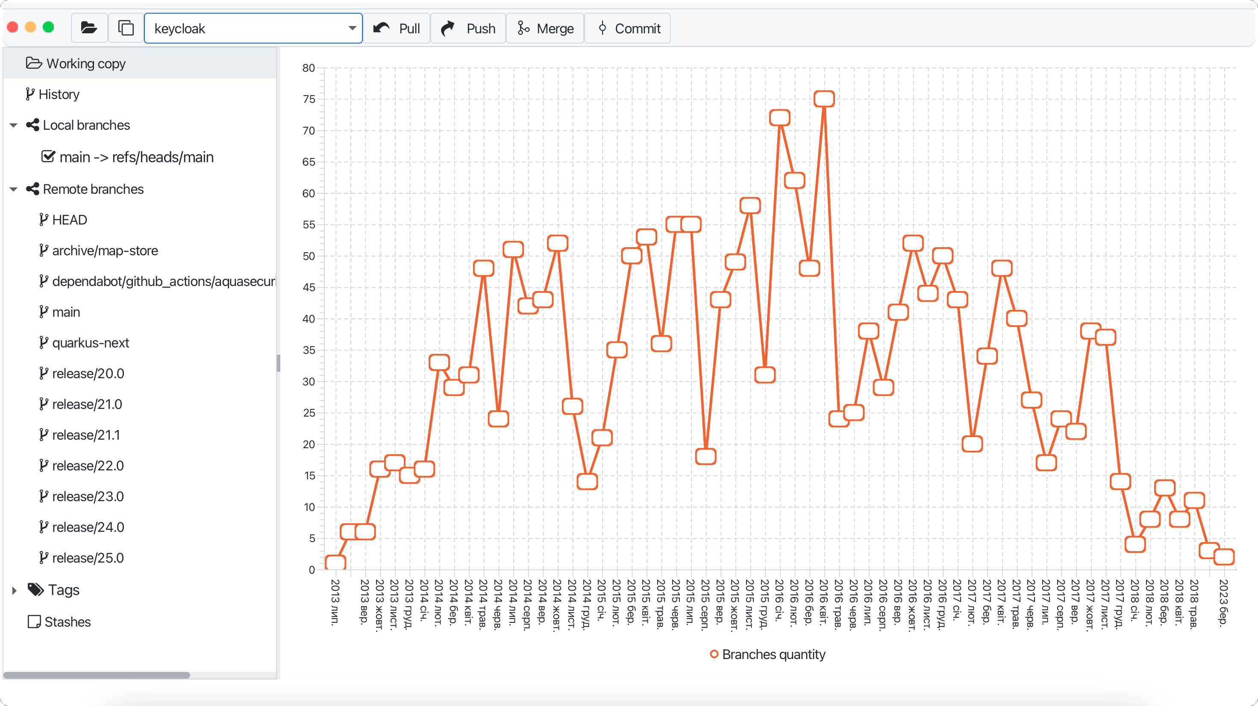
Task: Click the sidebar splitter handle
Action: pyautogui.click(x=278, y=364)
